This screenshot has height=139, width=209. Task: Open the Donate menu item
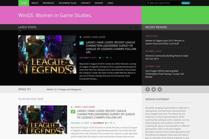(99, 3)
